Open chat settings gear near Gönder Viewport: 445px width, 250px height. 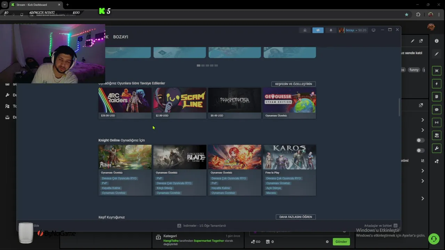tap(327, 242)
